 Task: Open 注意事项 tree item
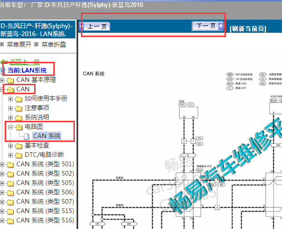[37, 108]
